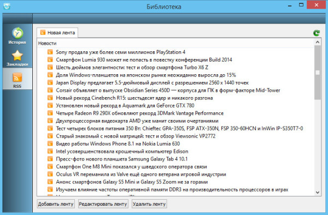Click RSS icon beside Galaxy Tab 4 10.1

click(x=50, y=159)
